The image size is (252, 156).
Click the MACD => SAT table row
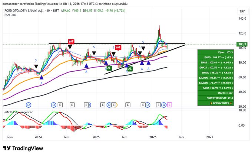(216, 93)
